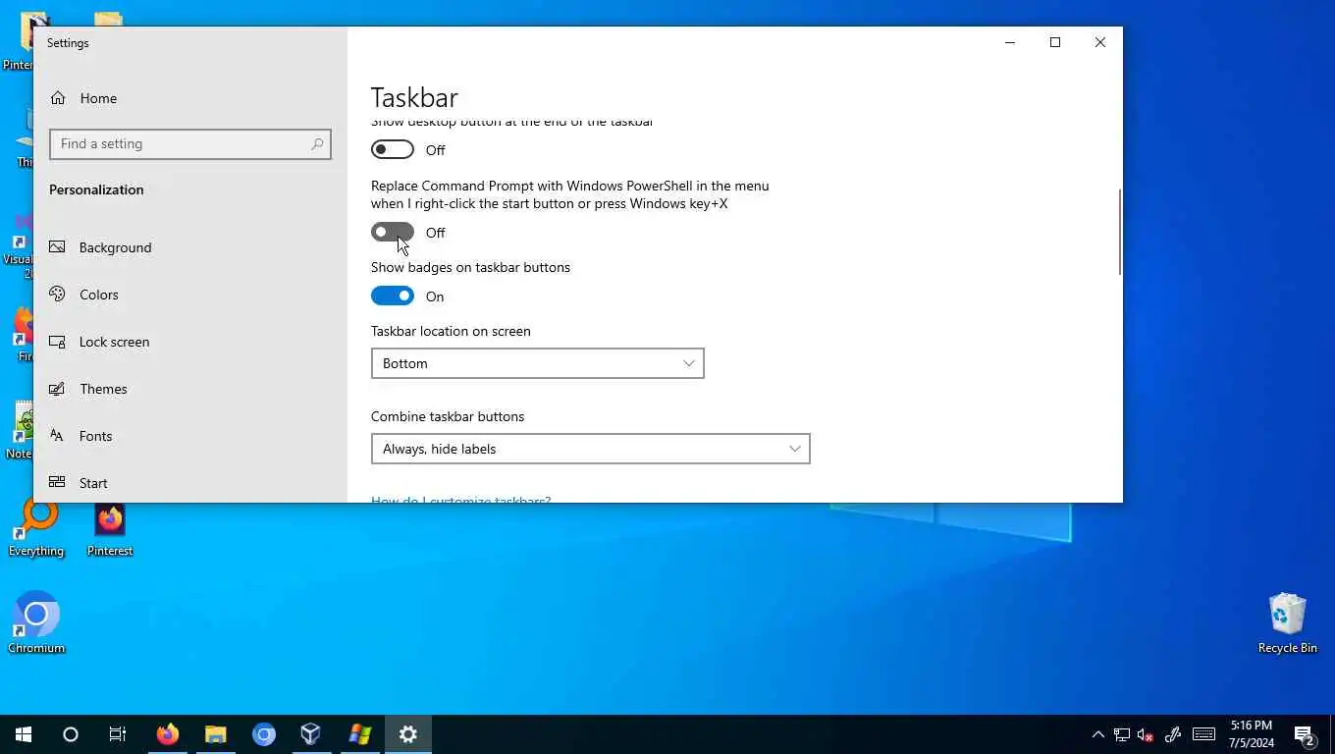This screenshot has height=754, width=1335.
Task: Select the Pinterest desktop icon near Everything
Action: pyautogui.click(x=110, y=529)
